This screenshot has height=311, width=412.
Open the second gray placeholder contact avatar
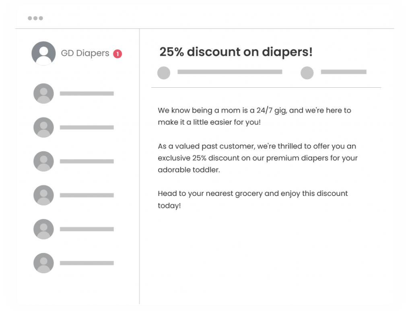click(43, 128)
